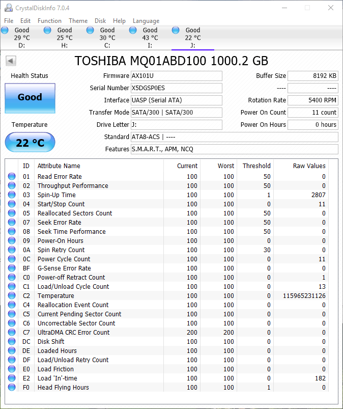The height and width of the screenshot is (409, 343).
Task: Click status orb of UltraDMA CRC Error Count row
Action: (12, 332)
